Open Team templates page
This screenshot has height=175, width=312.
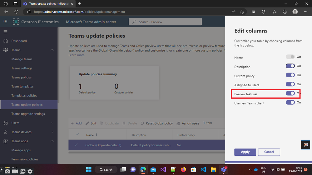coord(22,87)
